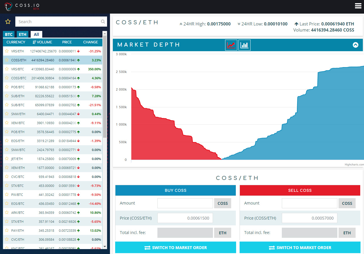This screenshot has height=254, width=364.
Task: Star the POE/ETH pair
Action: coord(7,132)
